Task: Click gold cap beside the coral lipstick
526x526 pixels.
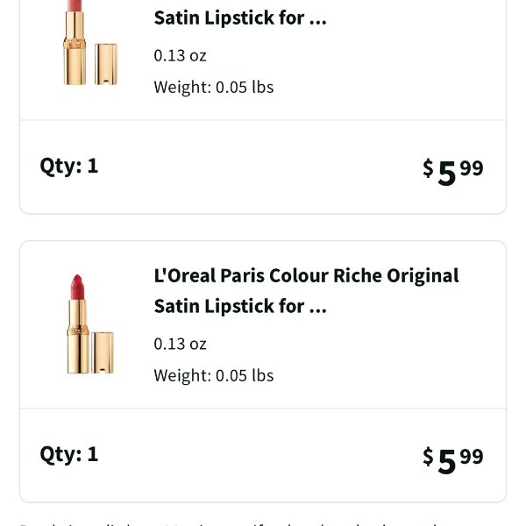Action: [106, 64]
